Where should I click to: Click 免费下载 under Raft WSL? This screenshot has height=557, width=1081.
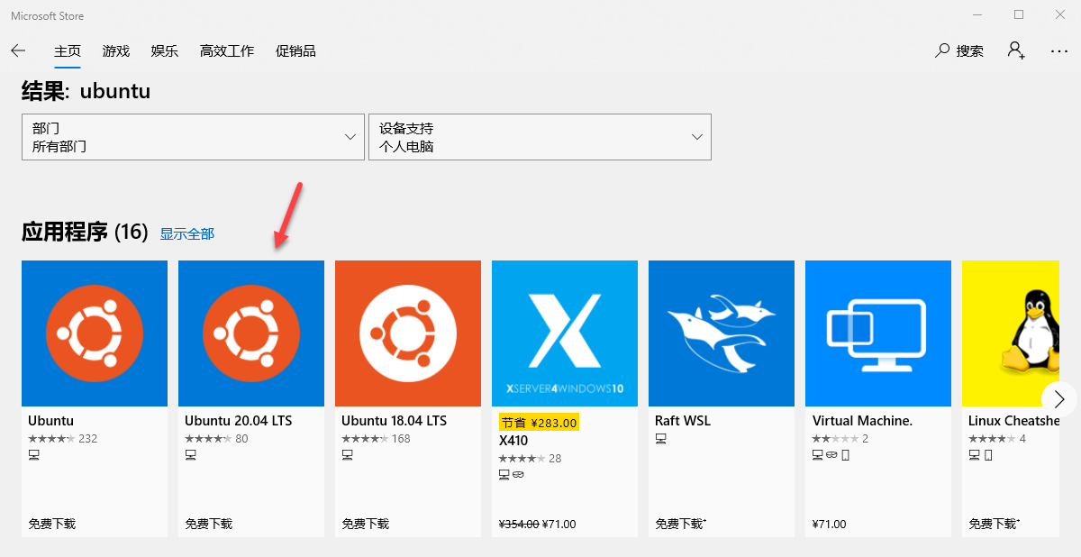pyautogui.click(x=681, y=524)
